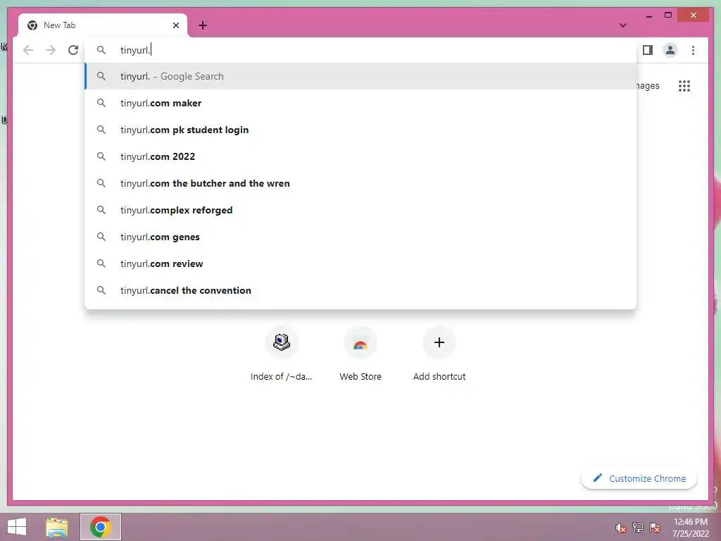Maximize the Chrome window
This screenshot has width=721, height=541.
668,15
